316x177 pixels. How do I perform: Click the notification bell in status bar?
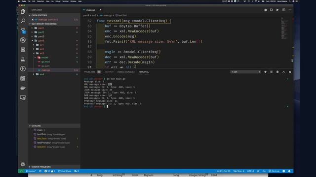[x=289, y=171]
